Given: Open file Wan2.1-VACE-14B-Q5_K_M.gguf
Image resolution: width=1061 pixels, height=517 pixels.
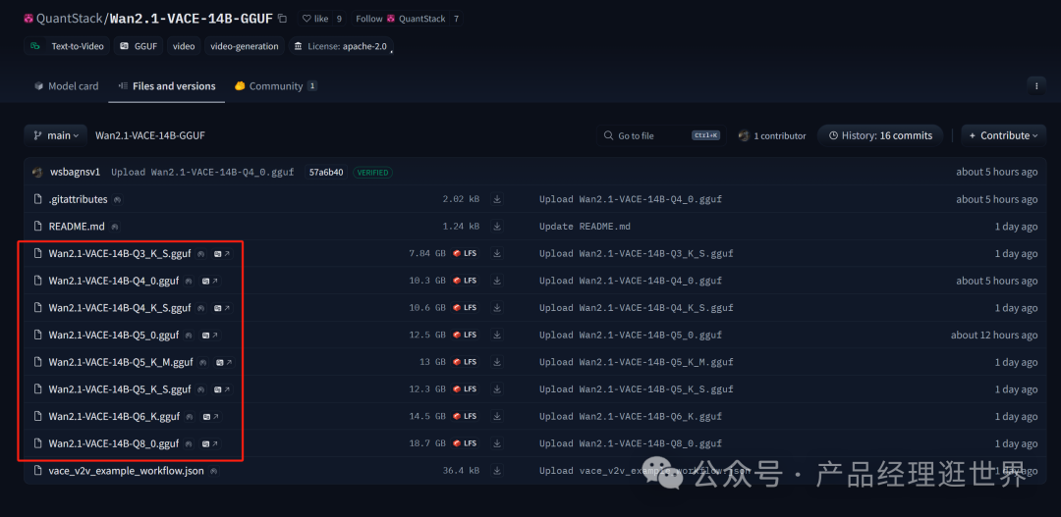Looking at the screenshot, I should click(121, 362).
